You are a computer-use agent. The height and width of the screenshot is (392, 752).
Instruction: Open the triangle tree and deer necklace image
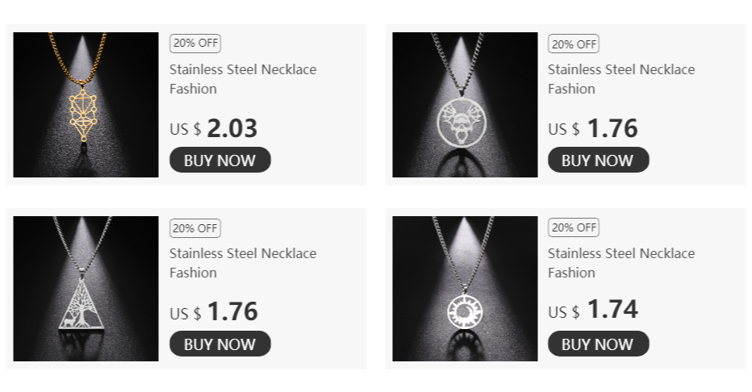coord(86,289)
